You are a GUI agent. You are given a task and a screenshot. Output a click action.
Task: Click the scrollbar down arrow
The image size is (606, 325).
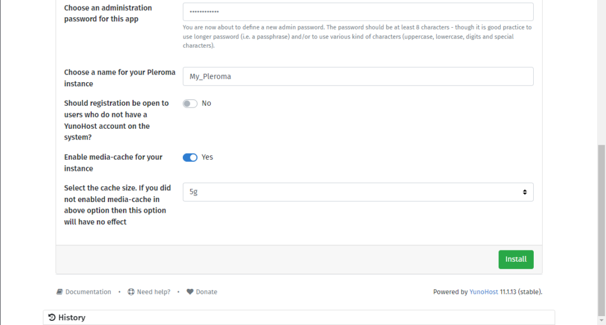coord(601,321)
